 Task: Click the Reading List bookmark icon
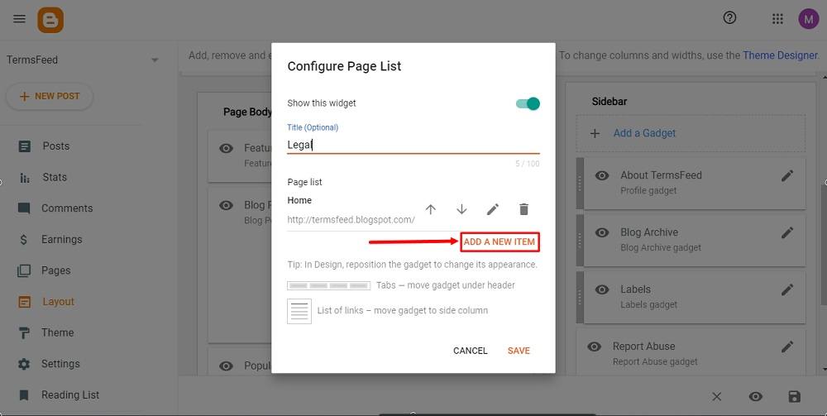[x=24, y=394]
